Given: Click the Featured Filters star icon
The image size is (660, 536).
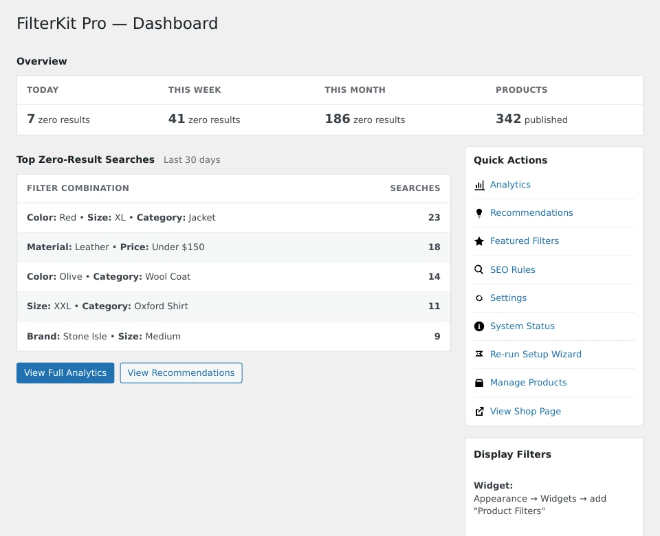Looking at the screenshot, I should pyautogui.click(x=479, y=241).
